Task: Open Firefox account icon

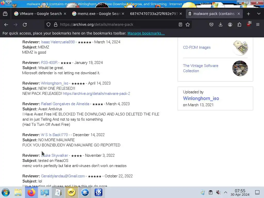Action: pos(230,24)
